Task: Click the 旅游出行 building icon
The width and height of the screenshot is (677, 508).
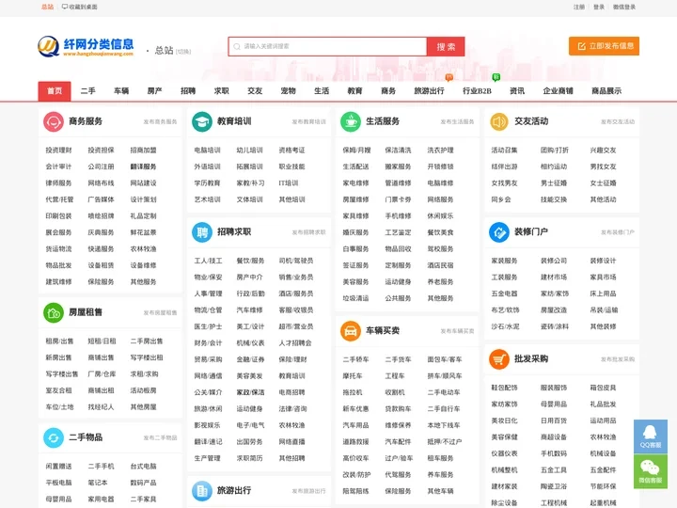Action: point(202,491)
